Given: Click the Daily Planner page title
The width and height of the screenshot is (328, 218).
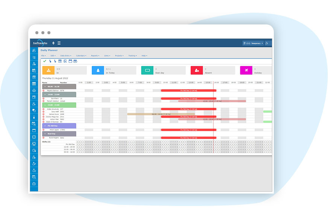Looking at the screenshot, I should point(49,50).
